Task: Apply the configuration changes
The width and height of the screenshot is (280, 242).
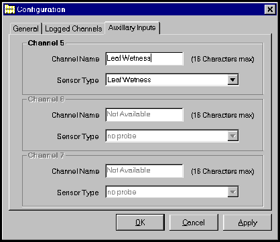Action: click(247, 223)
